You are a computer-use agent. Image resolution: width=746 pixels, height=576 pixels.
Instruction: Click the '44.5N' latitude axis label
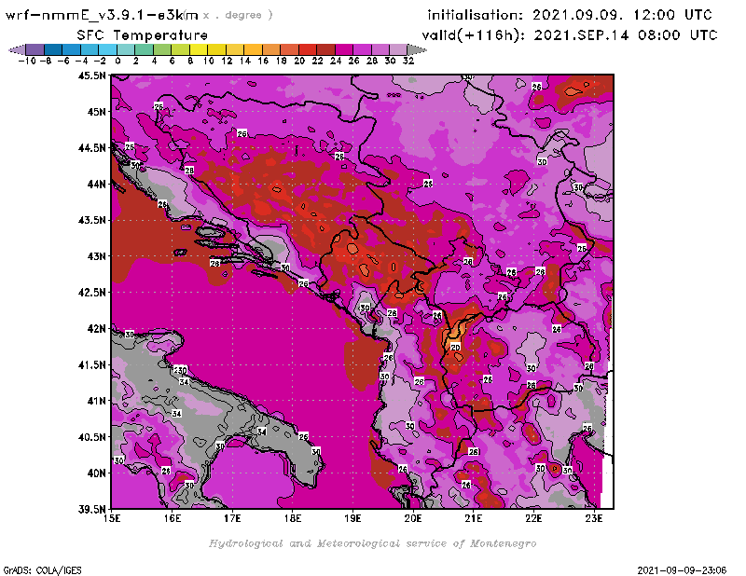[91, 147]
